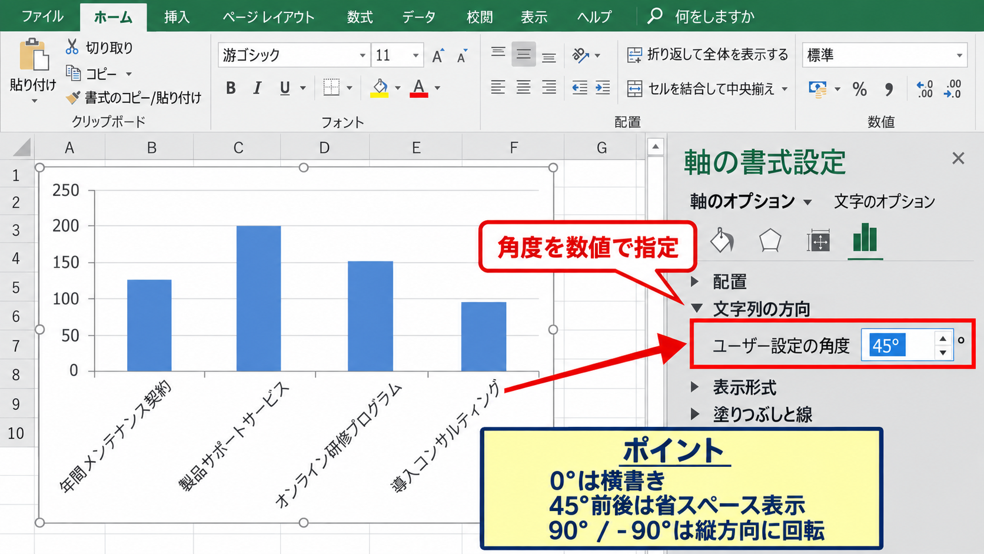984x554 pixels.
Task: Switch to the 表示 ribbon tab
Action: (534, 16)
